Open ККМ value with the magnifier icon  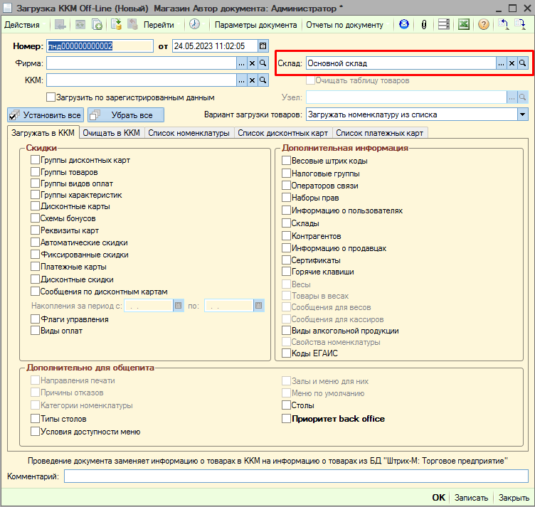coord(263,80)
